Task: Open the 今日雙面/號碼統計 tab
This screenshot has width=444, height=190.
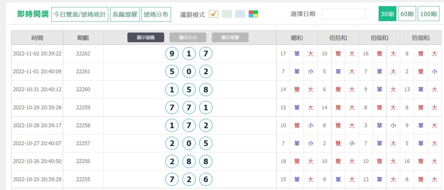Action: point(80,14)
